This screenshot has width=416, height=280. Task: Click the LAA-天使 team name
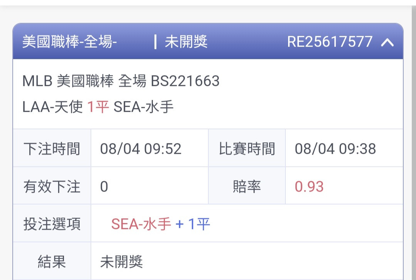tap(52, 107)
